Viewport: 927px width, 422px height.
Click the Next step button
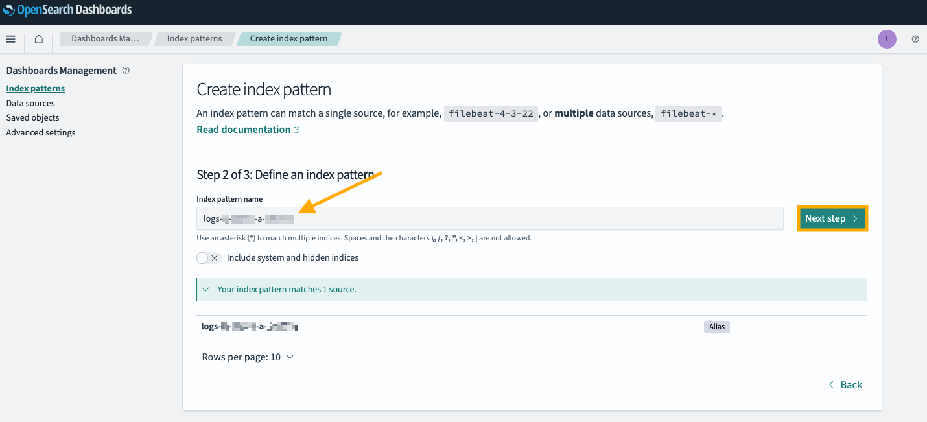click(x=832, y=218)
